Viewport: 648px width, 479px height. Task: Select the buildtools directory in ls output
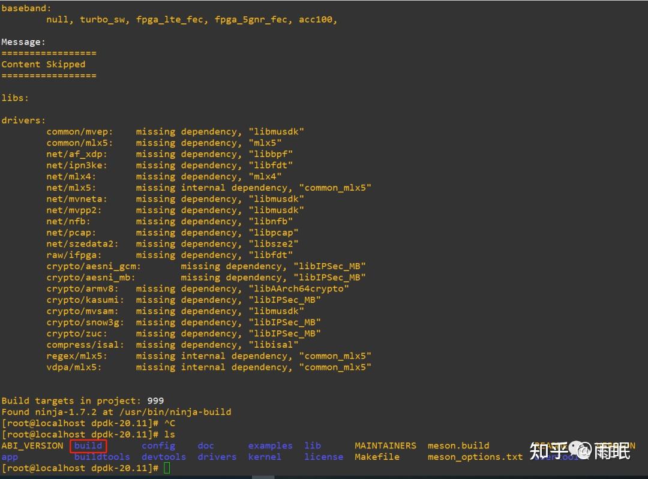(102, 457)
